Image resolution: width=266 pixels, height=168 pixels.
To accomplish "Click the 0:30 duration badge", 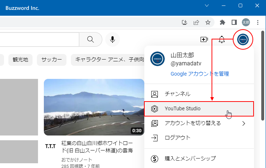I will click(137, 131).
